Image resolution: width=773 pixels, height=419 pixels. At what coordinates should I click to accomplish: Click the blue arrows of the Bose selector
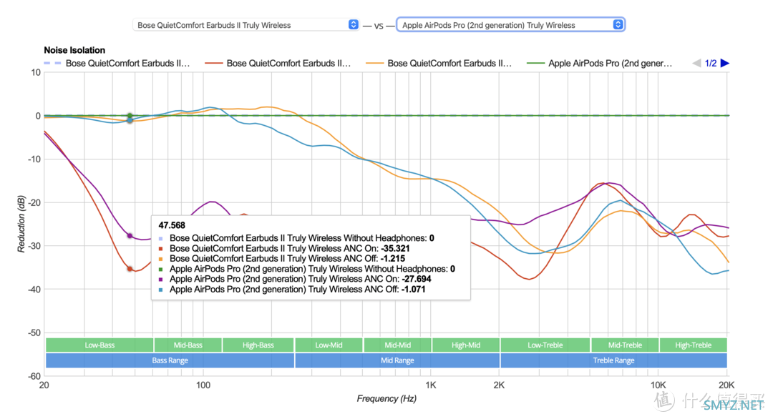(353, 24)
